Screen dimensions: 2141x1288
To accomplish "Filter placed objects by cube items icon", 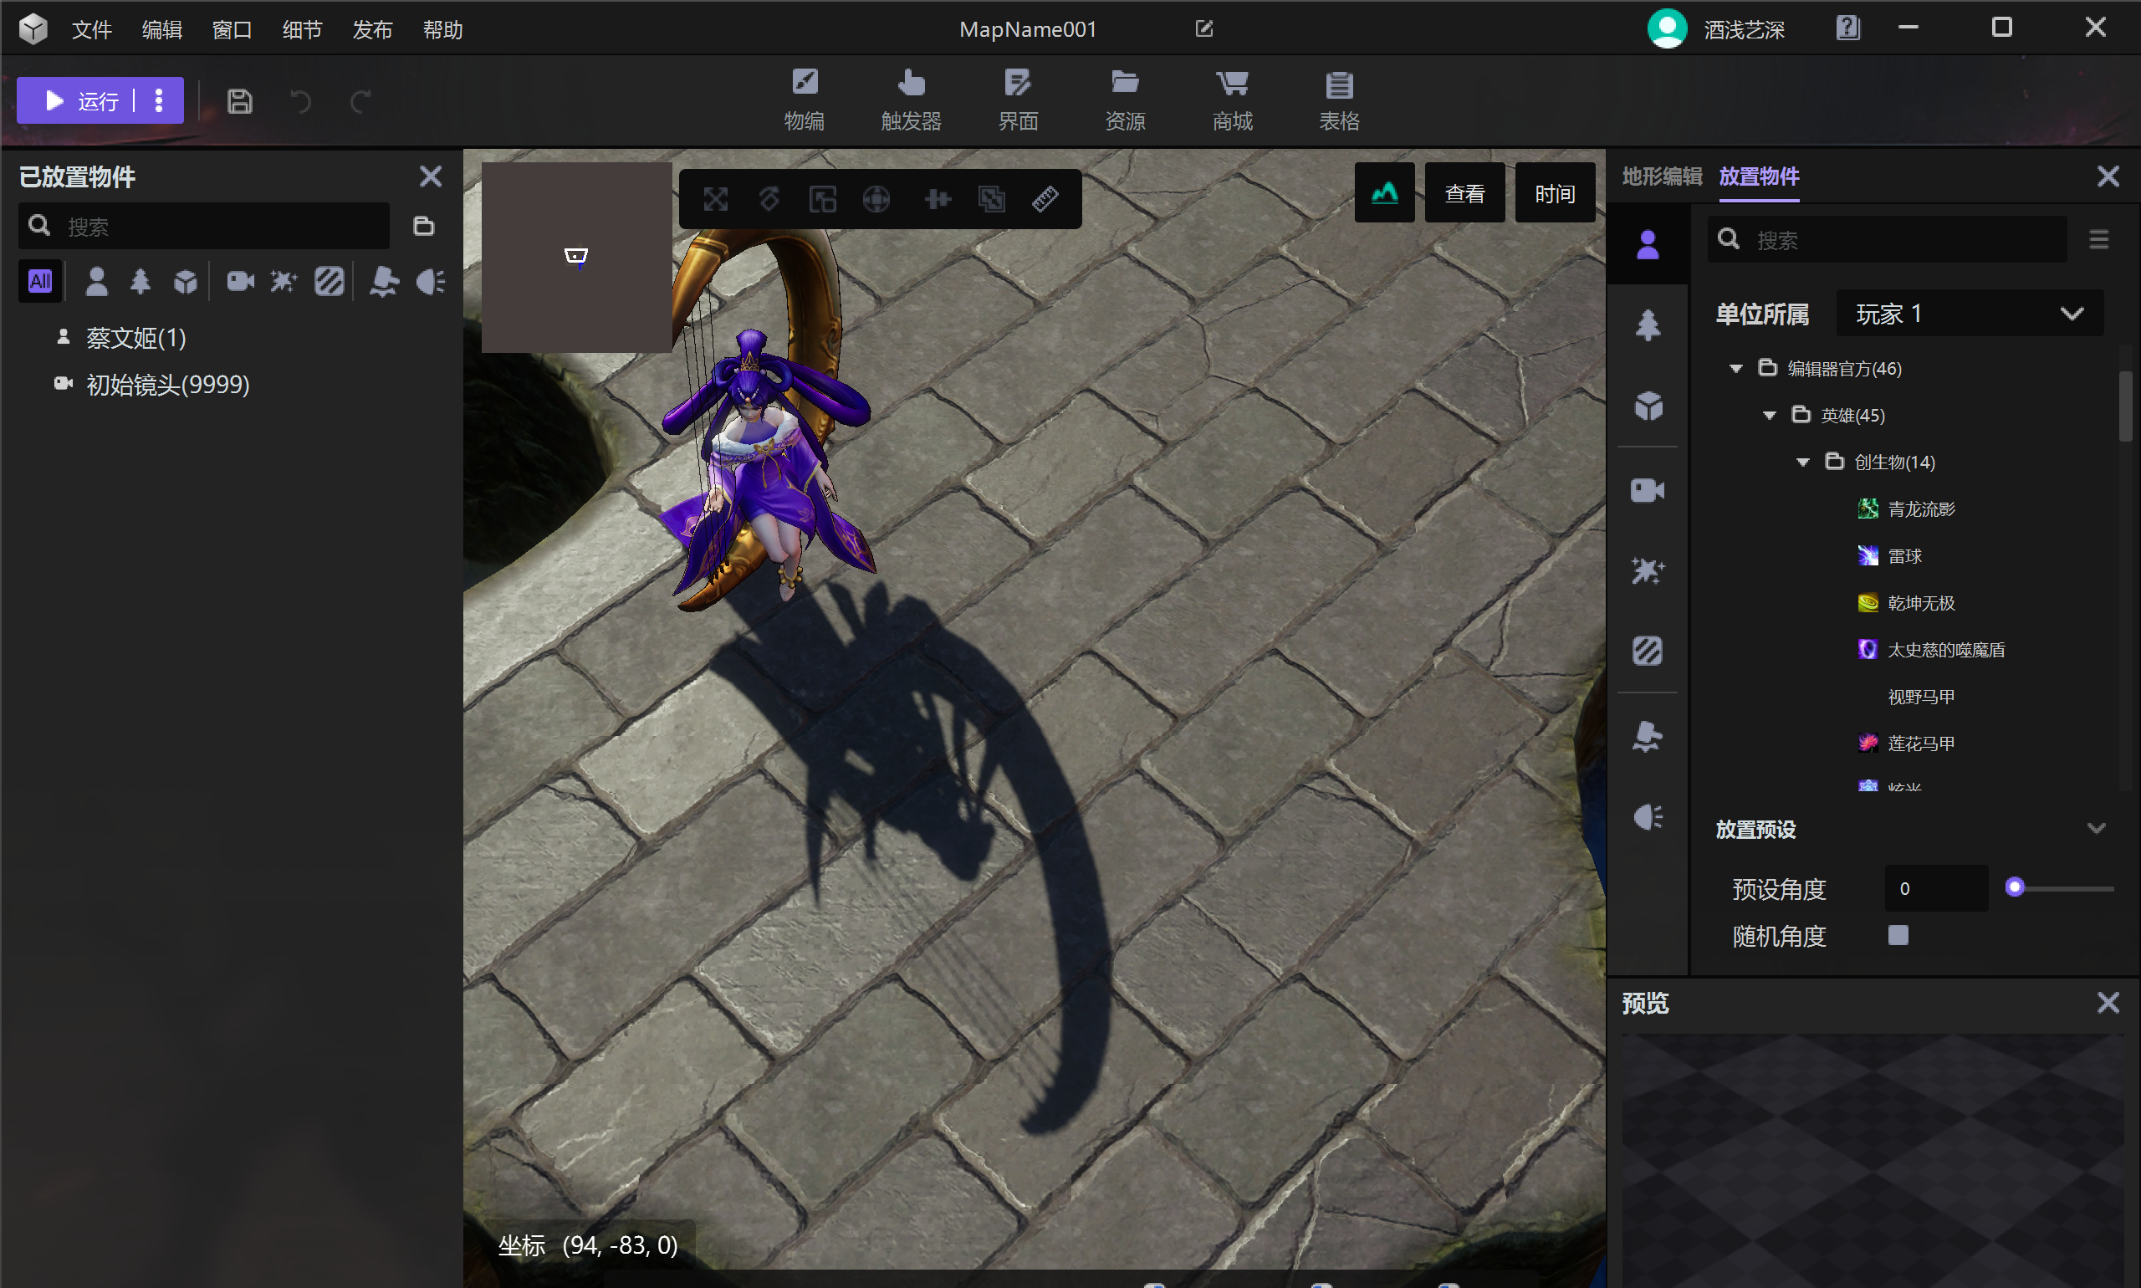I will tap(185, 281).
